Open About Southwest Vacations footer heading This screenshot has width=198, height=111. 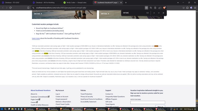pos(41,90)
